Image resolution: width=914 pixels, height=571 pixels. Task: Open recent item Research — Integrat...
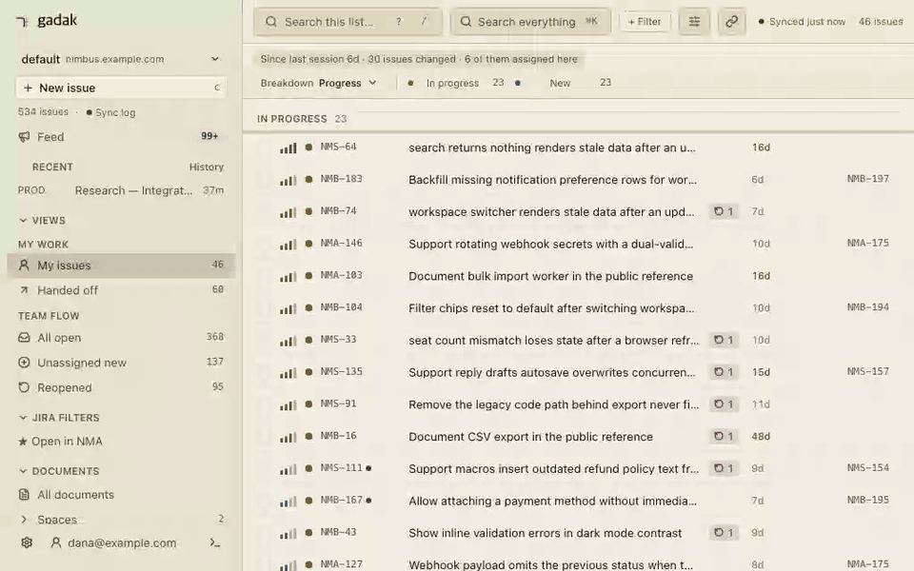[121, 190]
